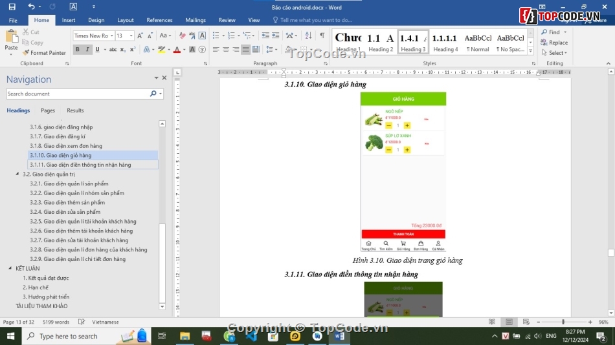This screenshot has height=345, width=615.
Task: Copy the selection
Action: tap(32, 42)
